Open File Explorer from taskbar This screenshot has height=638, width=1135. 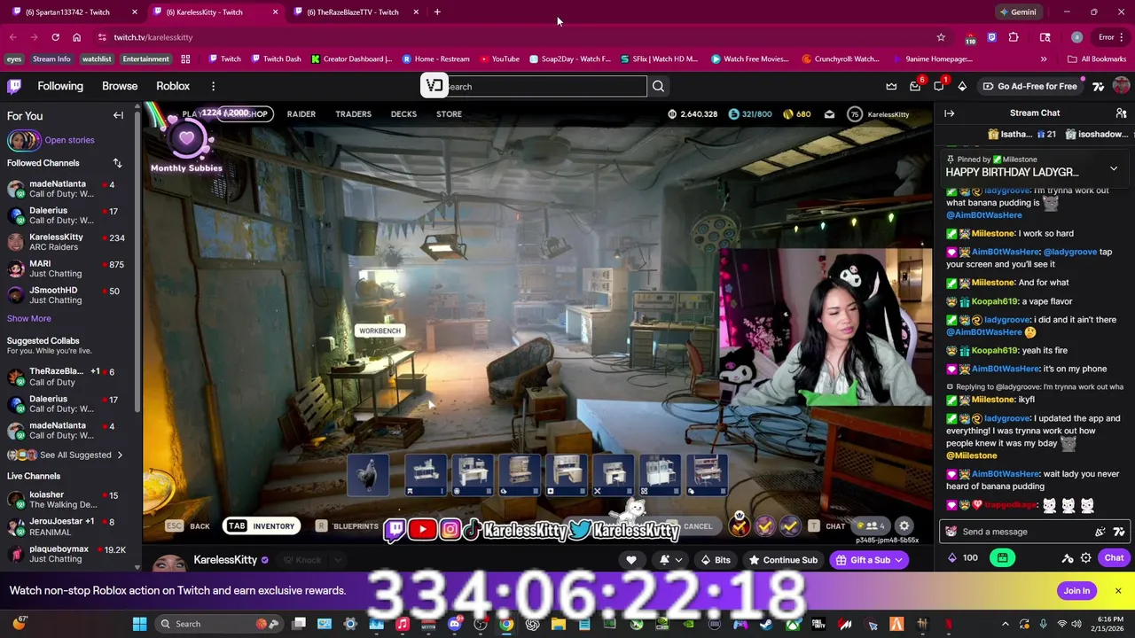coord(558,624)
